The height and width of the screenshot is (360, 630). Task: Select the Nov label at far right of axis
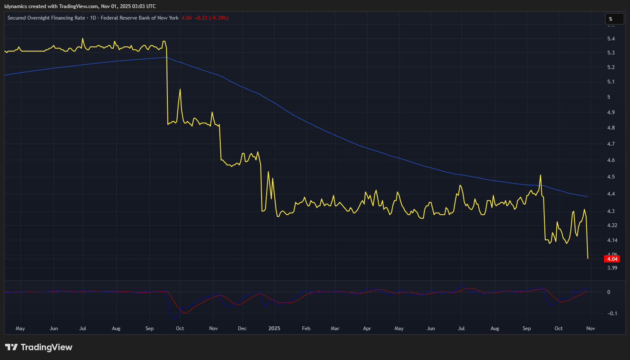coord(590,328)
